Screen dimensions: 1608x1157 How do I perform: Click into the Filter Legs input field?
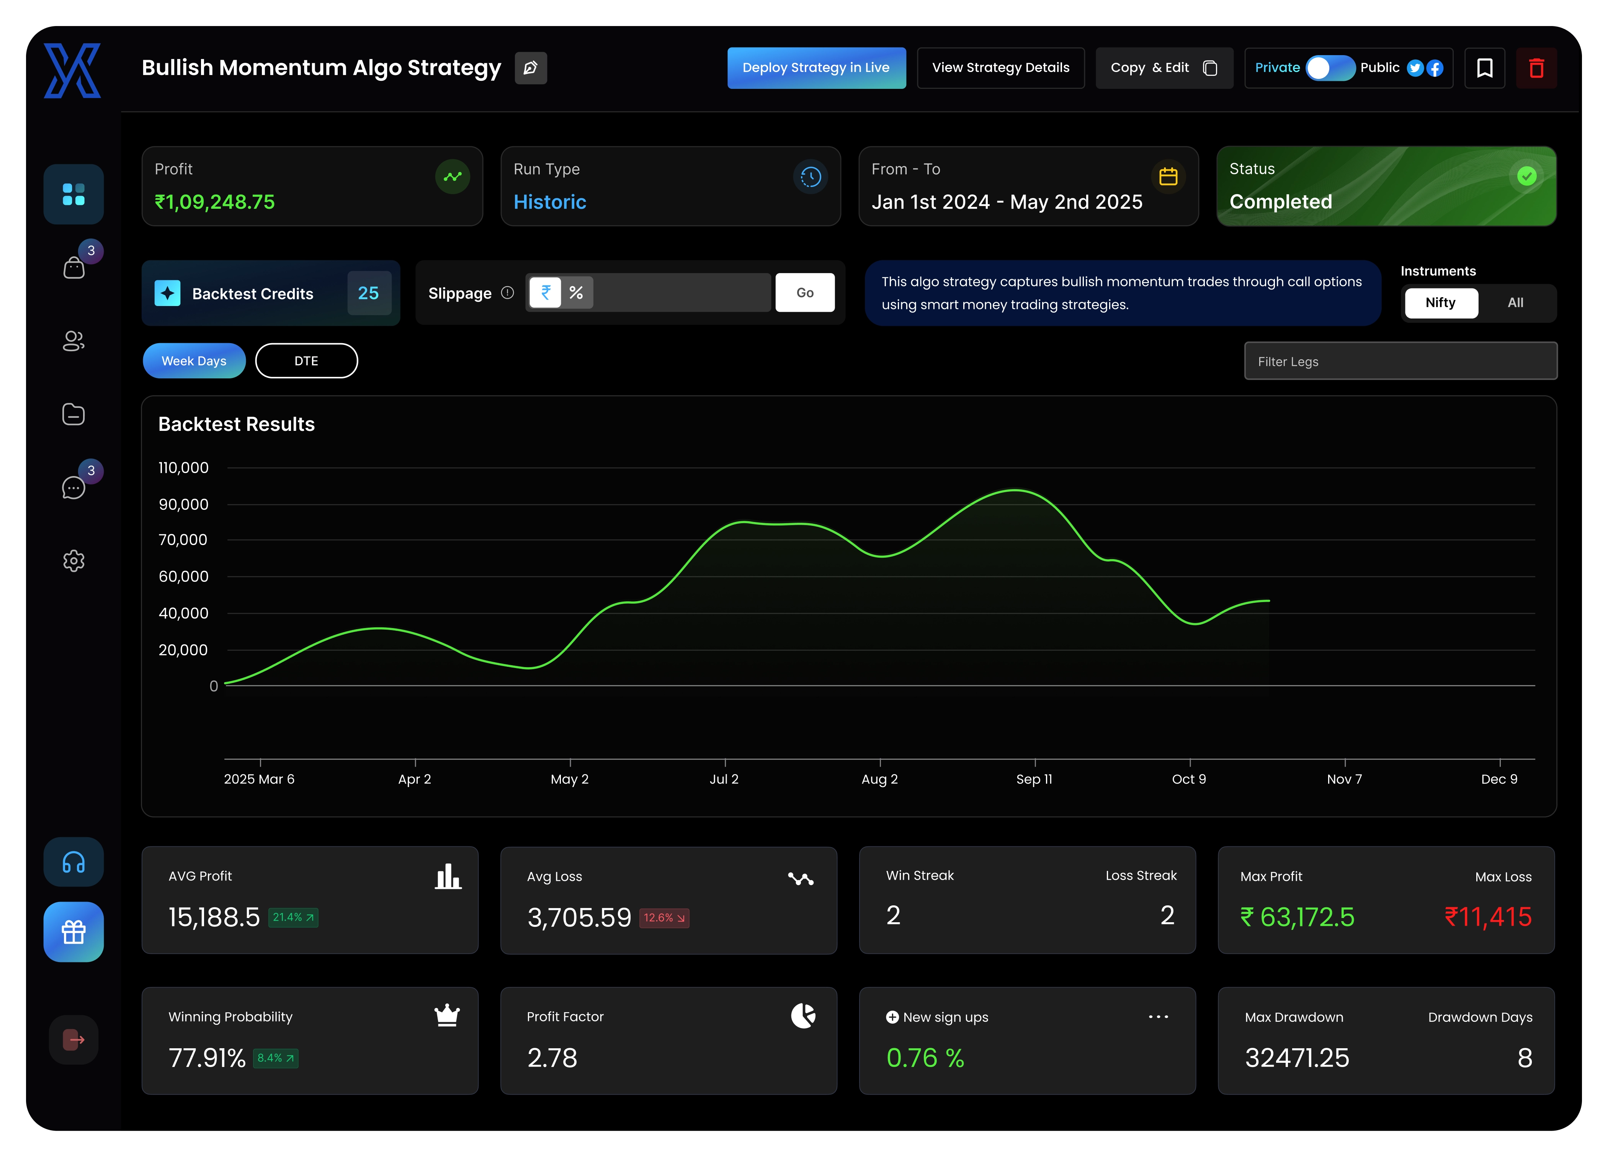pos(1400,361)
